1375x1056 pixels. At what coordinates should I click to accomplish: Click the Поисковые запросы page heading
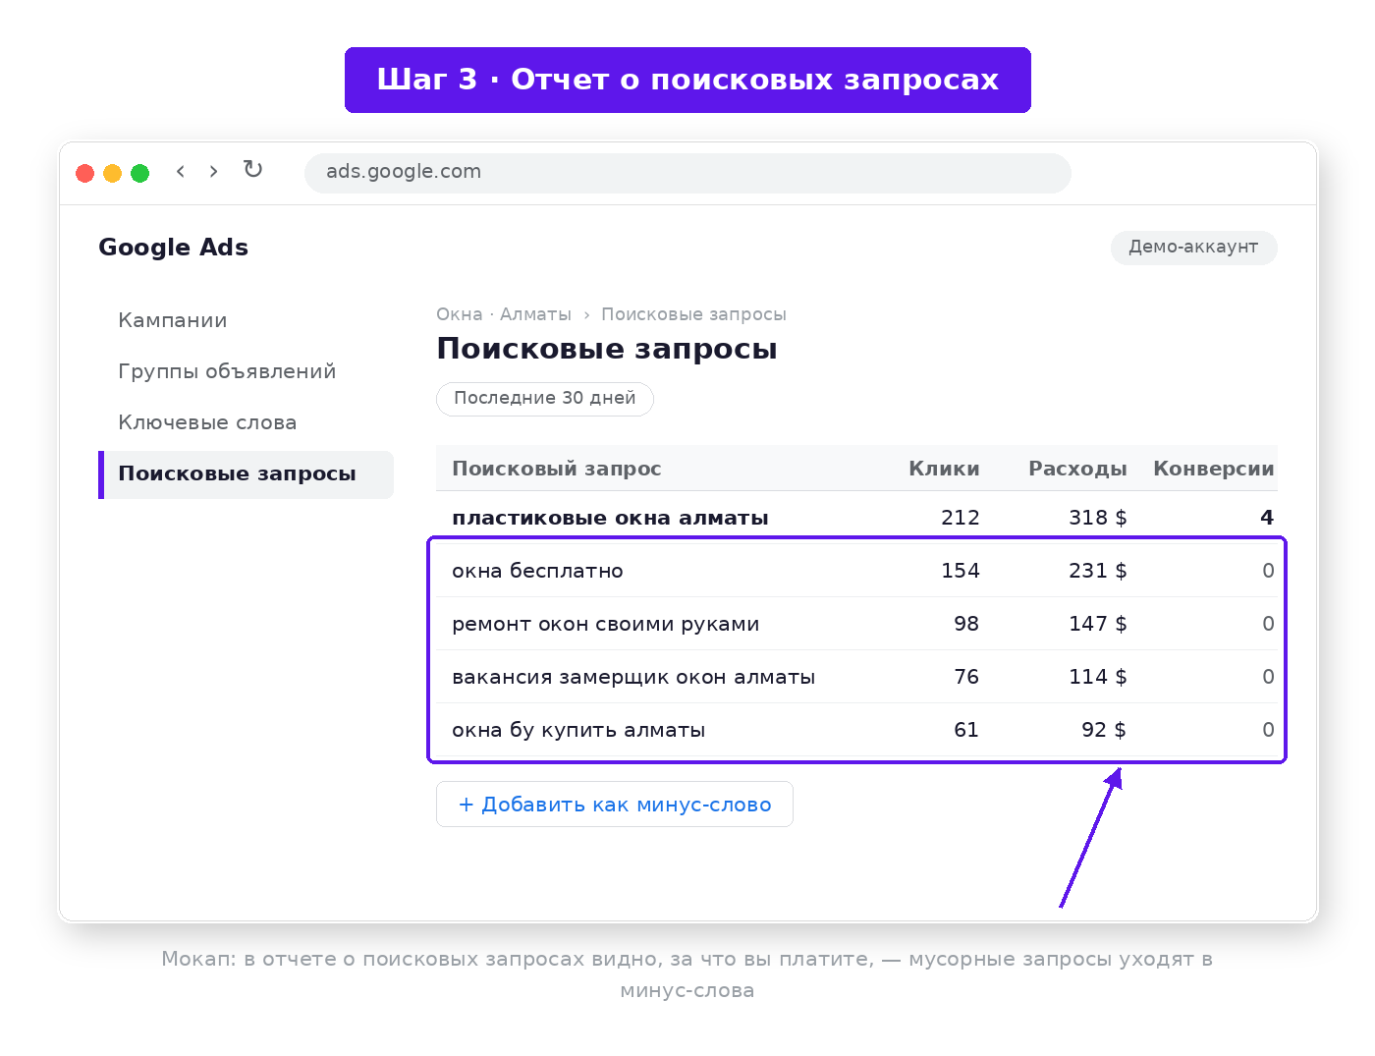[607, 349]
